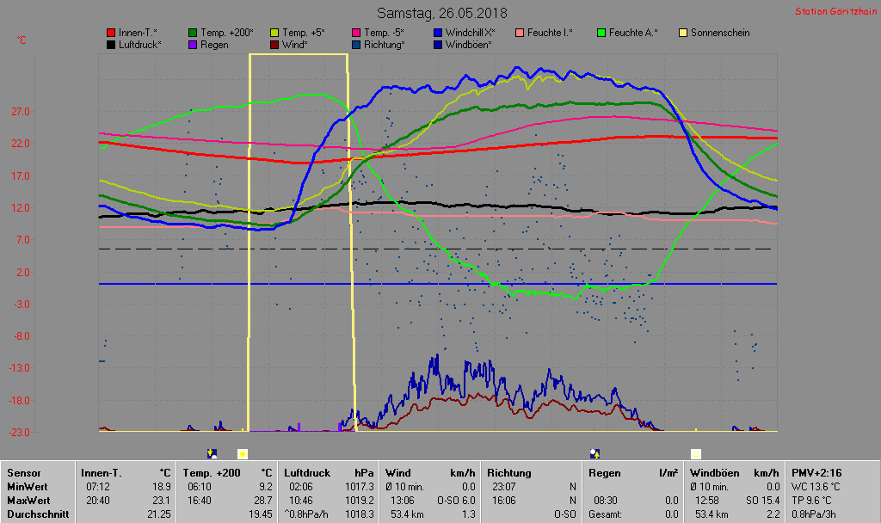Click the Richtung column header in the table
Image resolution: width=881 pixels, height=523 pixels.
[x=508, y=473]
